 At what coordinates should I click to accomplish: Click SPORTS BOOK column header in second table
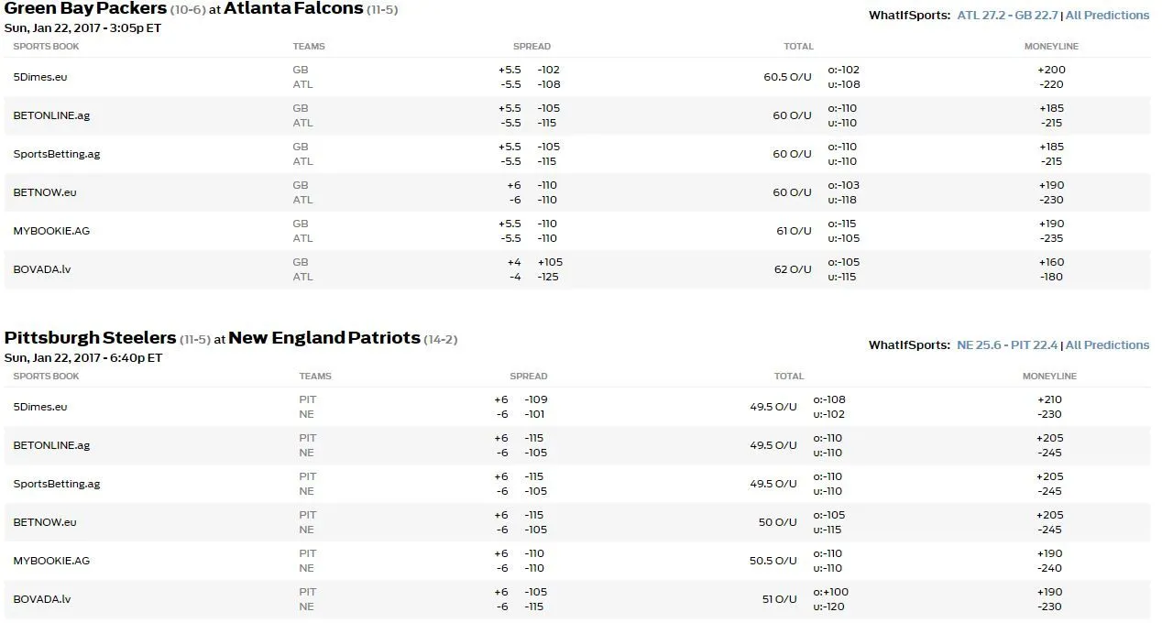click(x=47, y=377)
